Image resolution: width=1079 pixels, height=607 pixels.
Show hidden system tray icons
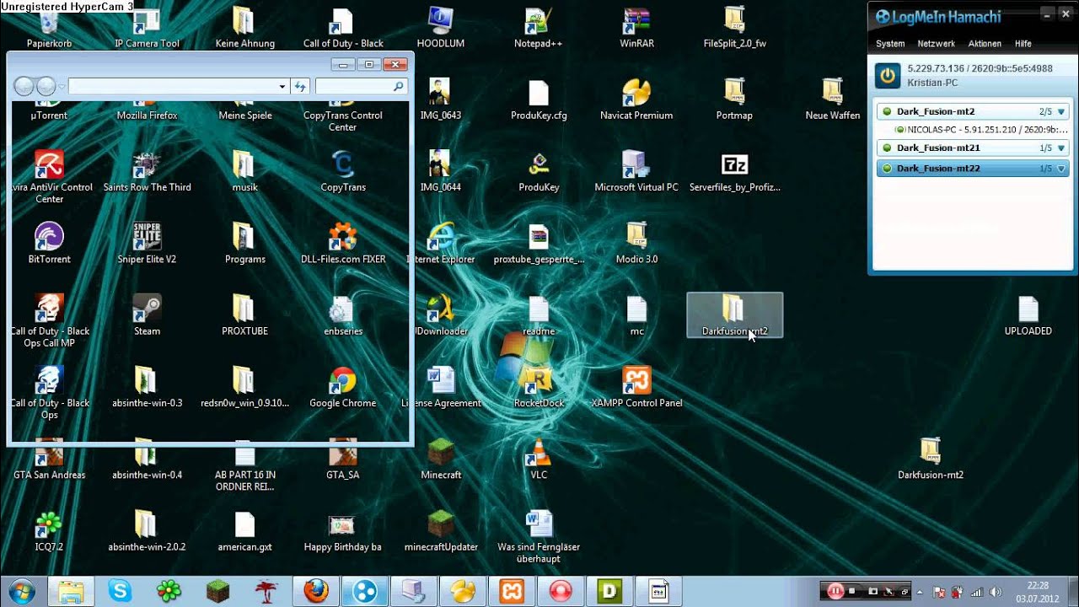[x=920, y=592]
